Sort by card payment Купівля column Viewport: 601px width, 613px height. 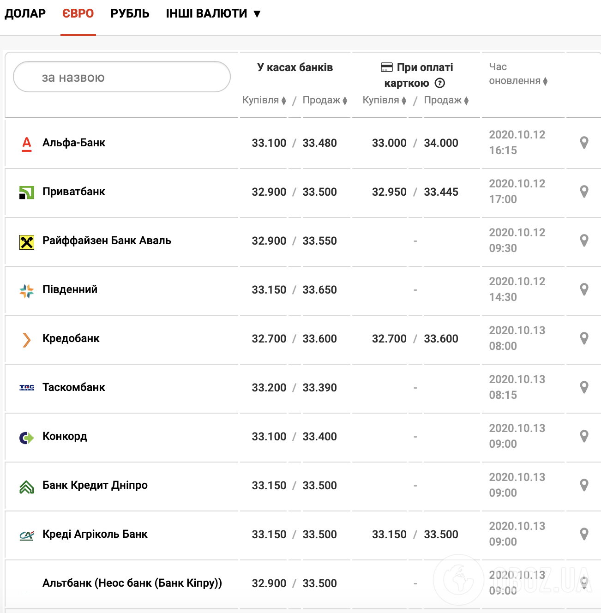385,100
